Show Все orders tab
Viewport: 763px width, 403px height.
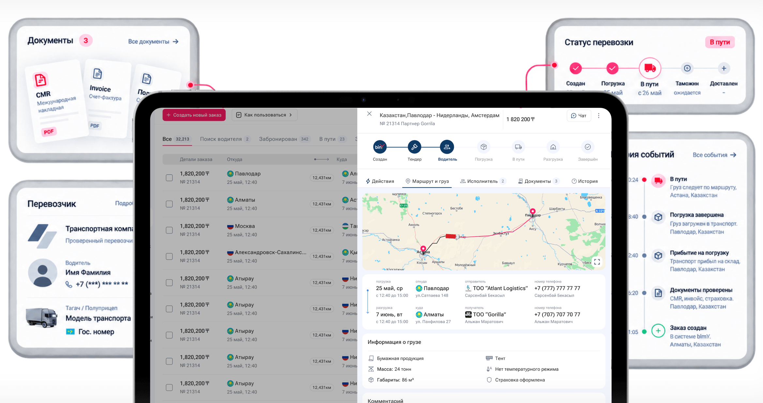(177, 139)
